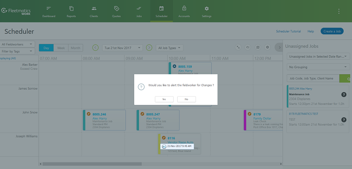Open the vertical three-dot overflow menu

(339, 11)
